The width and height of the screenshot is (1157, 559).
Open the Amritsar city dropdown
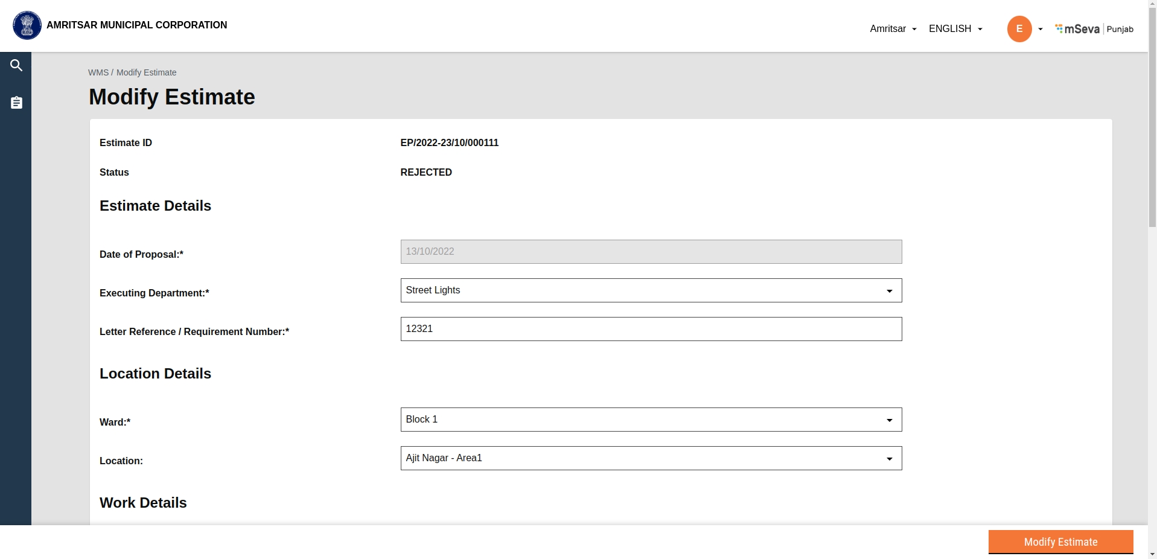pos(893,29)
